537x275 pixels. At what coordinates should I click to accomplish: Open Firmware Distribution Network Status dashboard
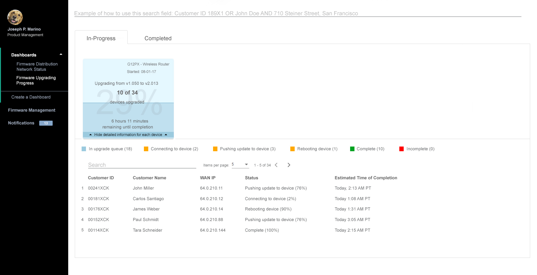(37, 67)
